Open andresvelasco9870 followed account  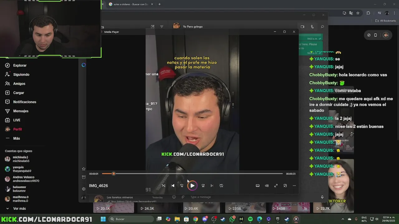pos(26,179)
